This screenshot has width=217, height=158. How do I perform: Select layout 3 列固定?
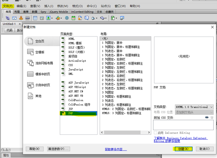point(125,93)
